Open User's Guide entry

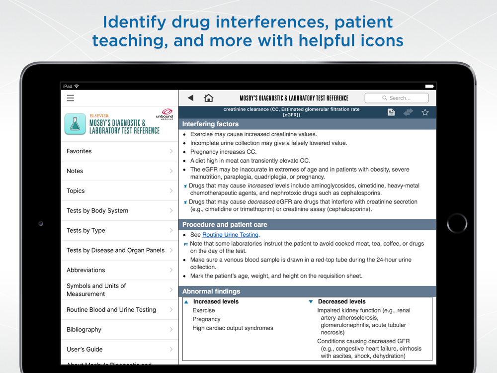[x=119, y=350]
